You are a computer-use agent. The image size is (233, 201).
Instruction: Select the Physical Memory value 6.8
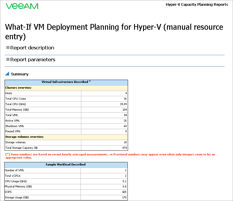pos(125,187)
